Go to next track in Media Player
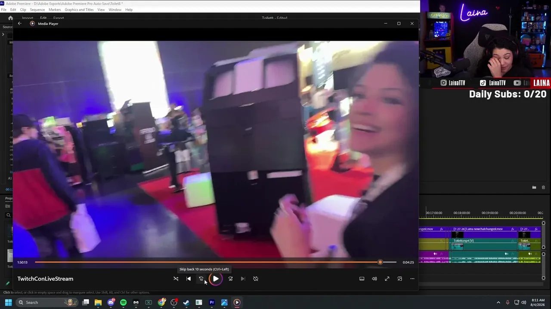551x309 pixels. [x=243, y=279]
